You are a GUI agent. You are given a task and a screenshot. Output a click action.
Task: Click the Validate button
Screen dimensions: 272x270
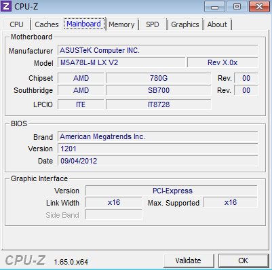tap(188, 261)
